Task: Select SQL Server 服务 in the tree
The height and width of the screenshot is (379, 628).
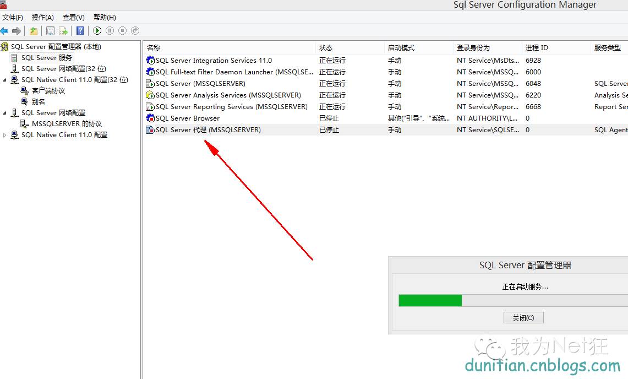Action: click(47, 58)
